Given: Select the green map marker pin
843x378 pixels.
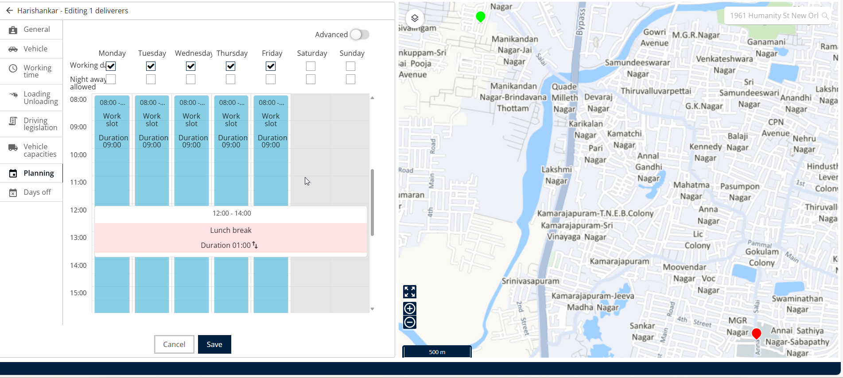Looking at the screenshot, I should (480, 17).
